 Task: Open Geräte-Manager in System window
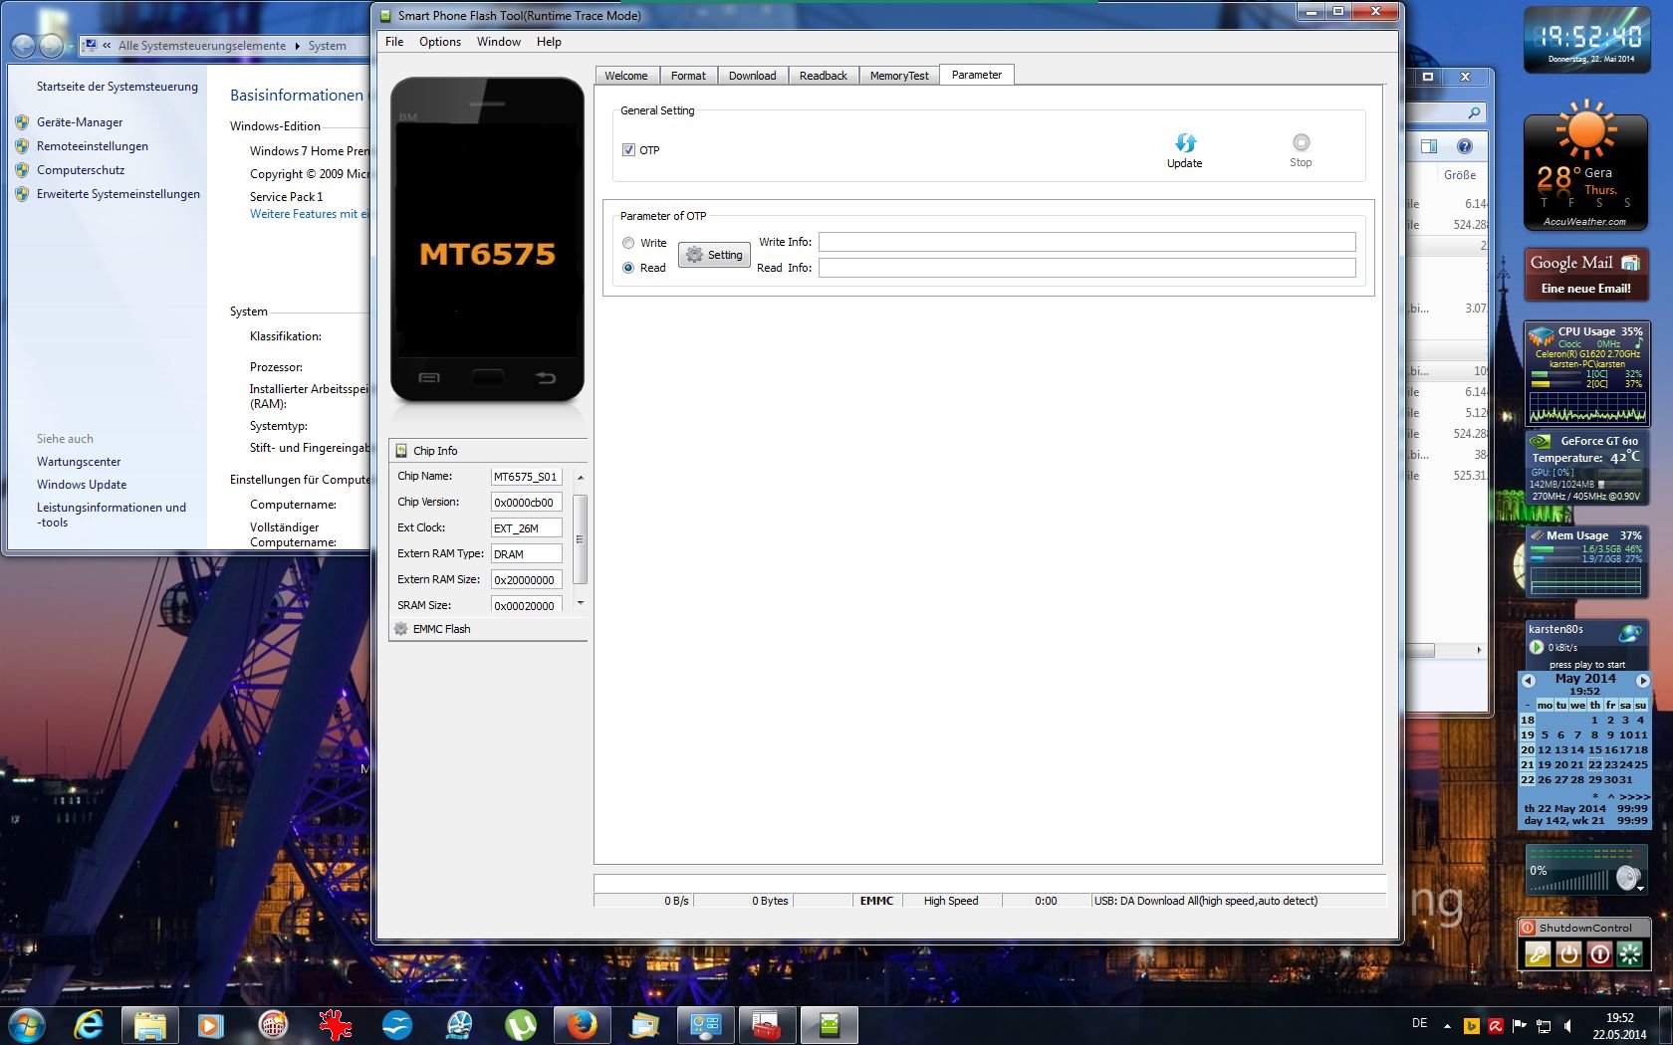pos(80,122)
